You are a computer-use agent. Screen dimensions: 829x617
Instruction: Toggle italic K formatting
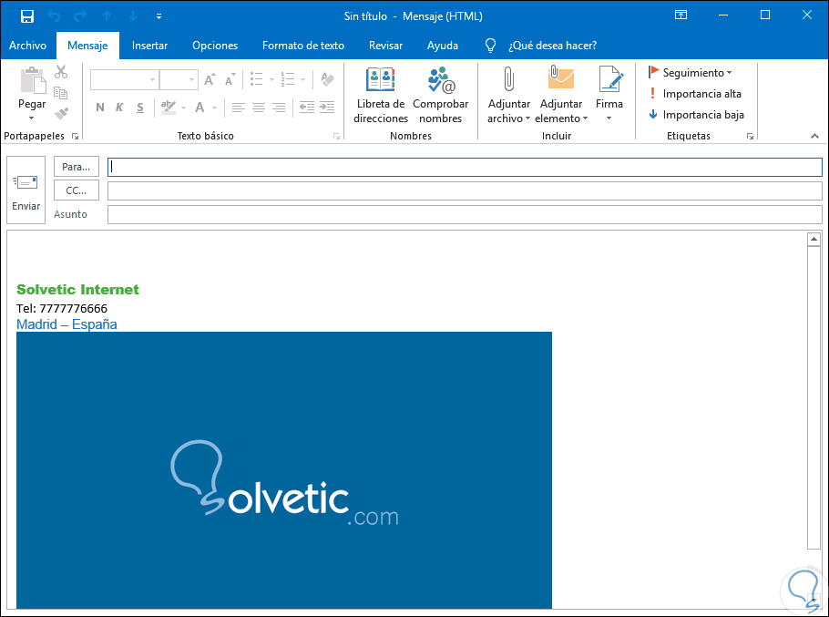click(119, 108)
